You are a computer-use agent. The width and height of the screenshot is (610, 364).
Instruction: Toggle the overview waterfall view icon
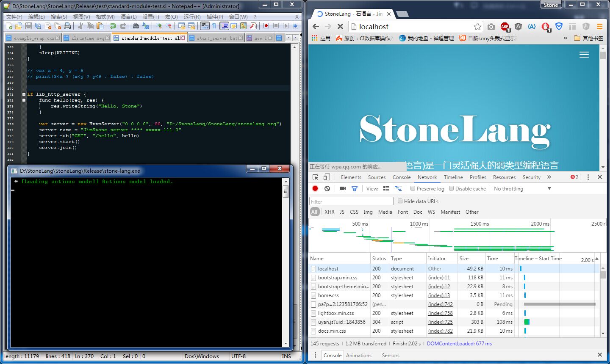[398, 188]
